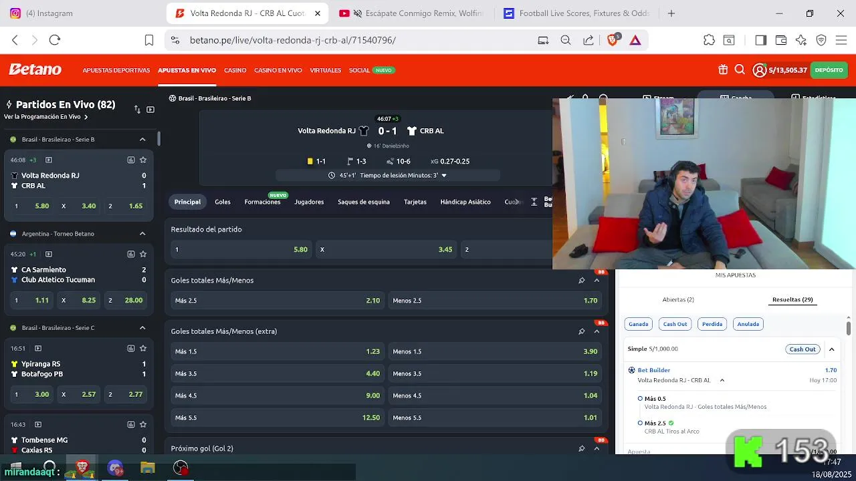Open the Virtuales section
Screen dimensions: 856x481
(326, 70)
